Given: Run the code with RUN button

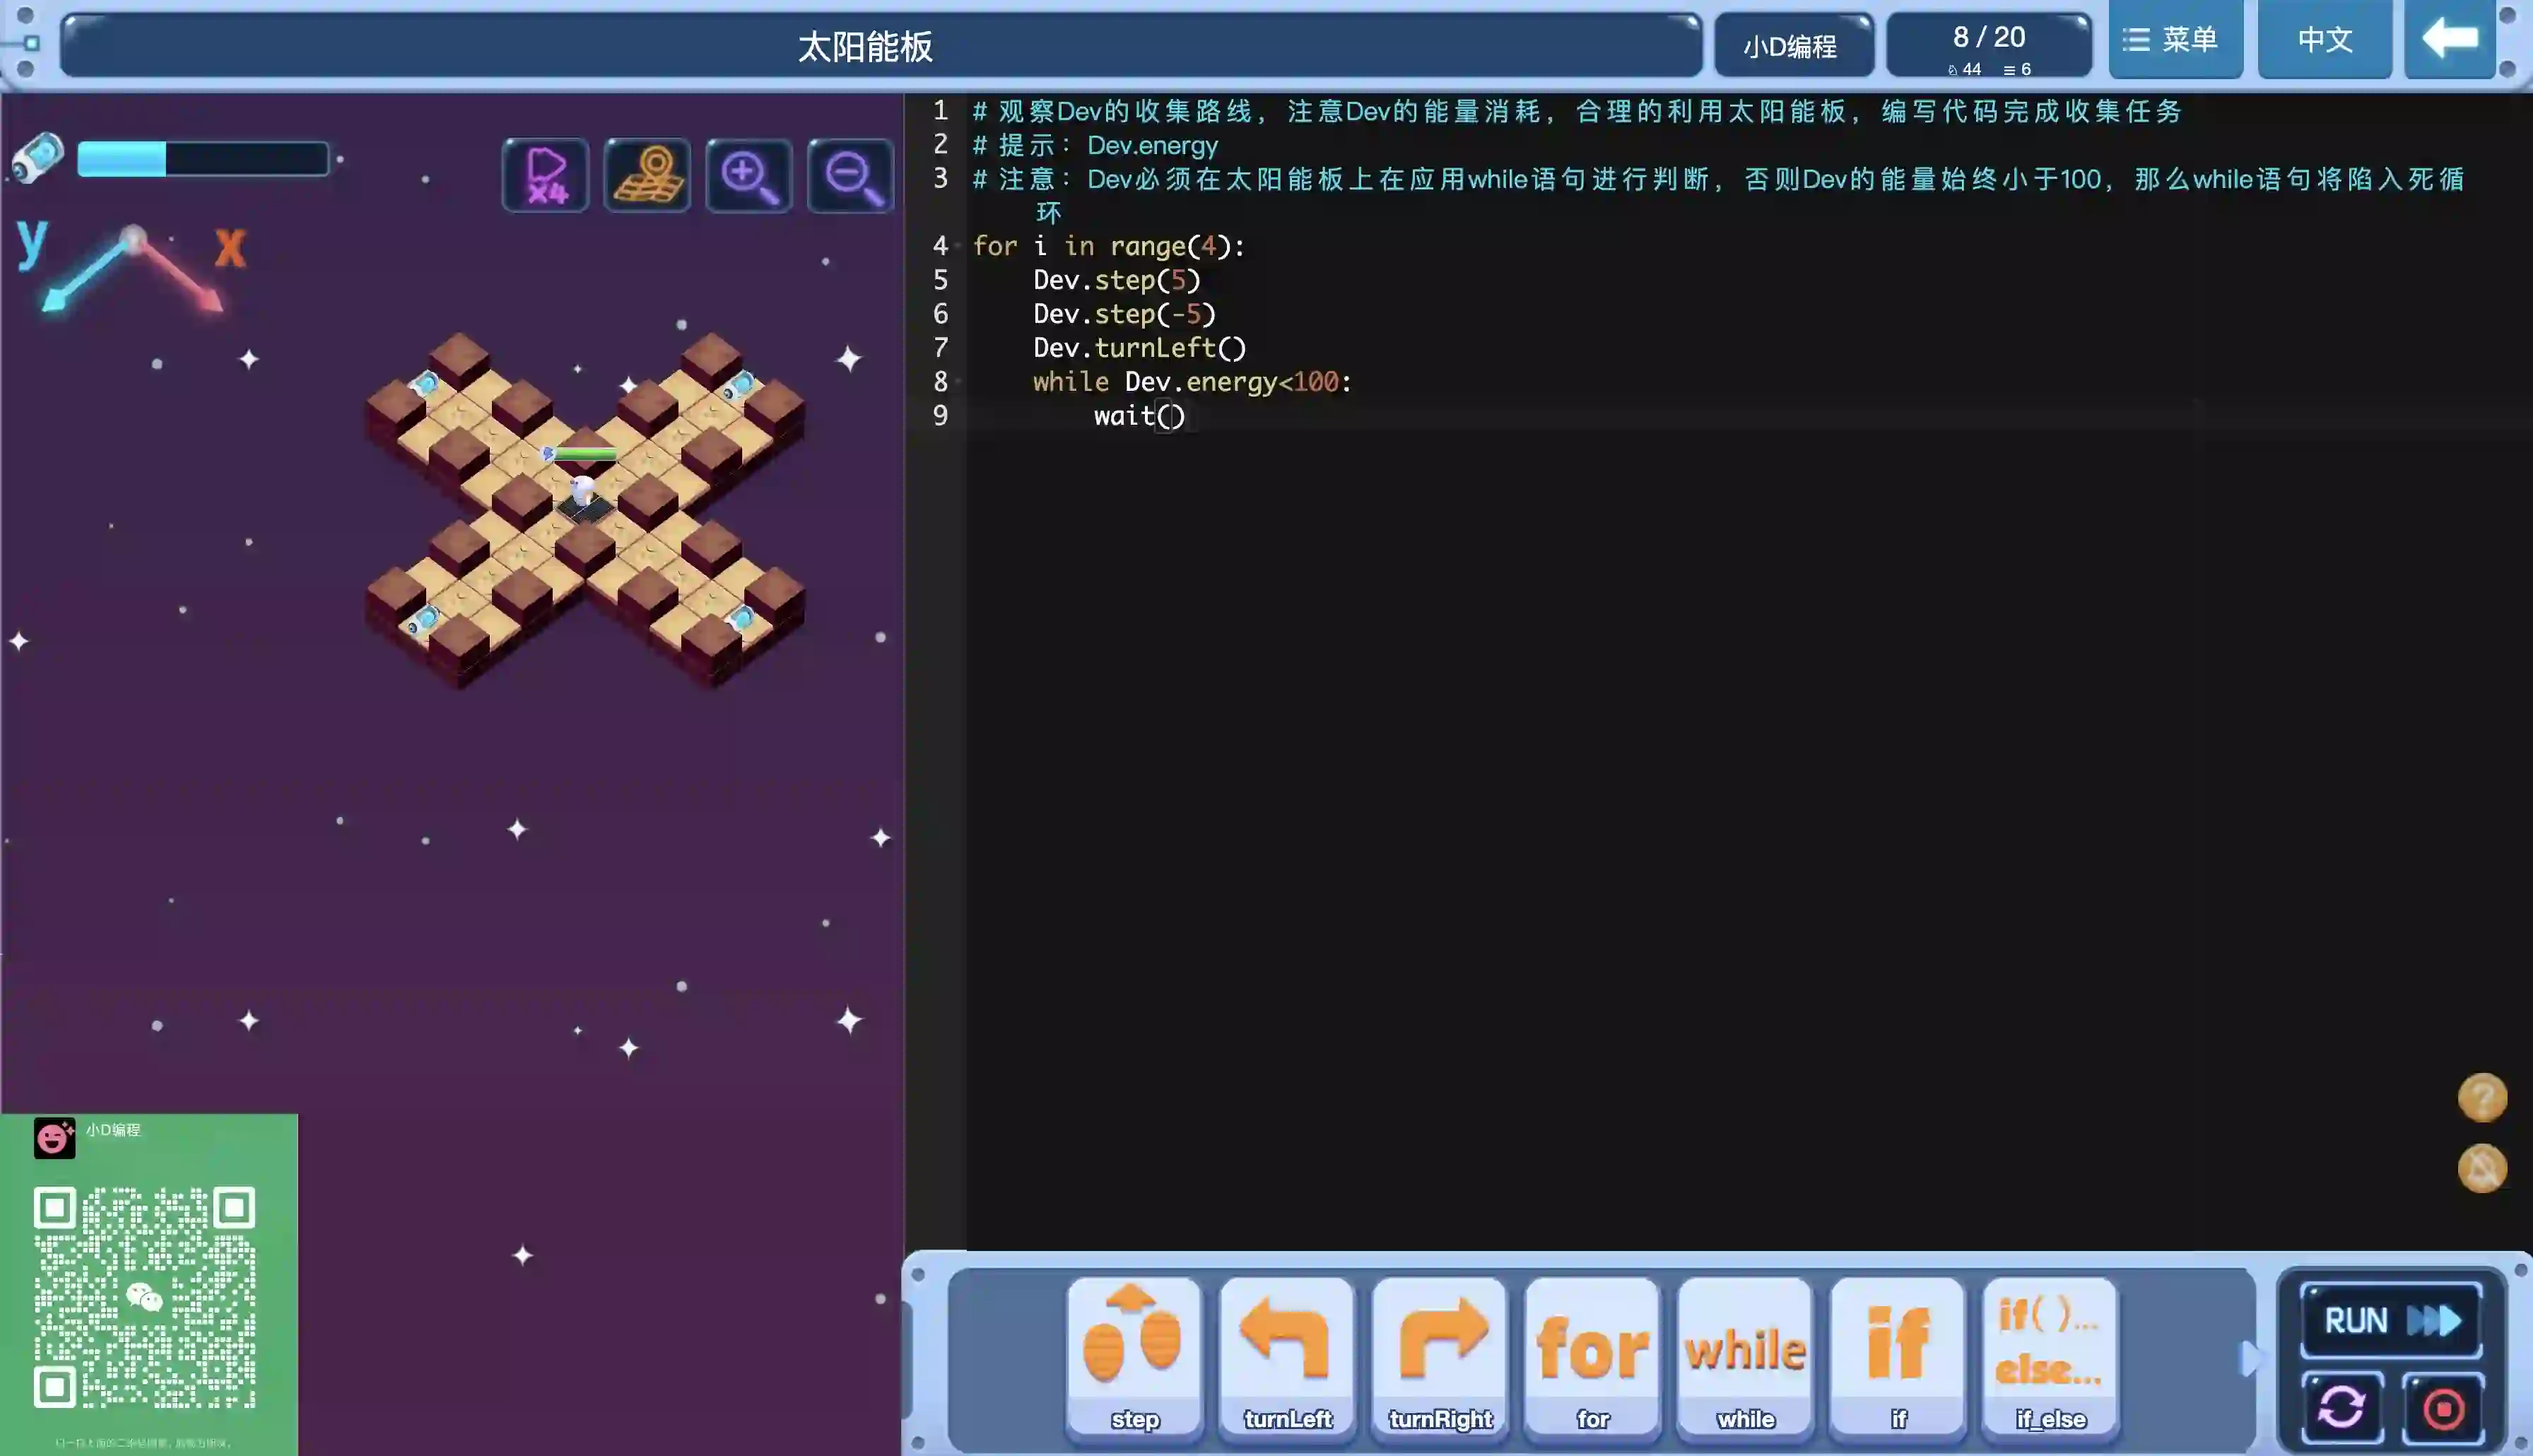Looking at the screenshot, I should pos(2391,1320).
